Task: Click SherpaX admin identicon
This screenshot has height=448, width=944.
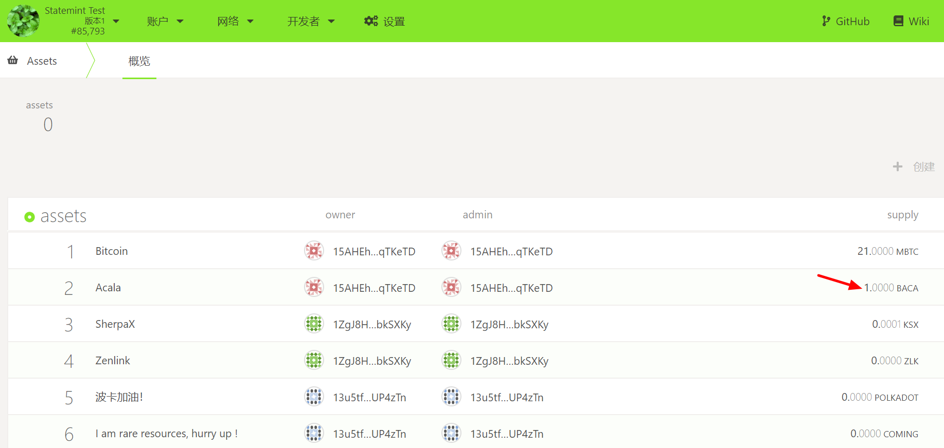Action: (x=451, y=324)
